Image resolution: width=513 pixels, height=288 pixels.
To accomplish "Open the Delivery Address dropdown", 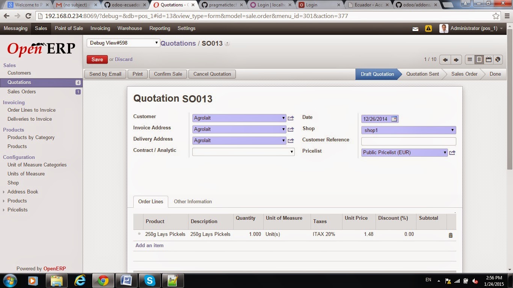I will (239, 141).
